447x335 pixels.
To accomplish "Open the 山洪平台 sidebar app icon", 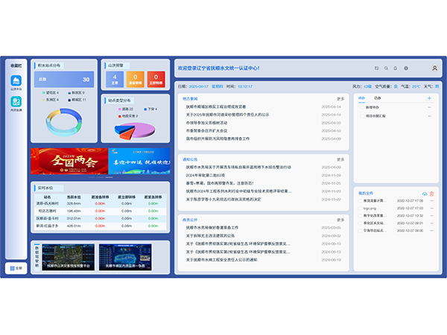I will (x=16, y=81).
